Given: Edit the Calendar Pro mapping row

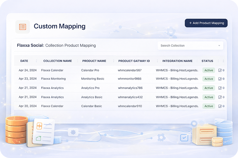Looking at the screenshot, I should (x=220, y=70).
